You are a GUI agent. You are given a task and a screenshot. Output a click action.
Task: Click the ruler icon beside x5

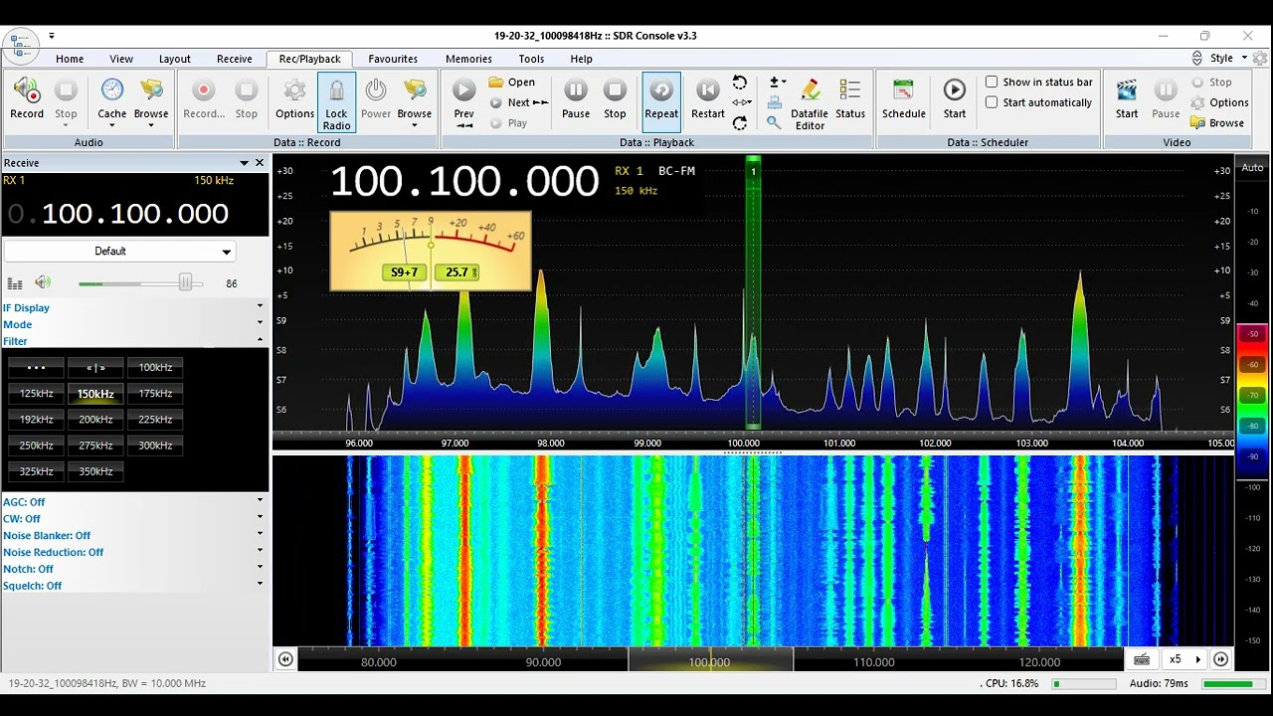pyautogui.click(x=1142, y=659)
